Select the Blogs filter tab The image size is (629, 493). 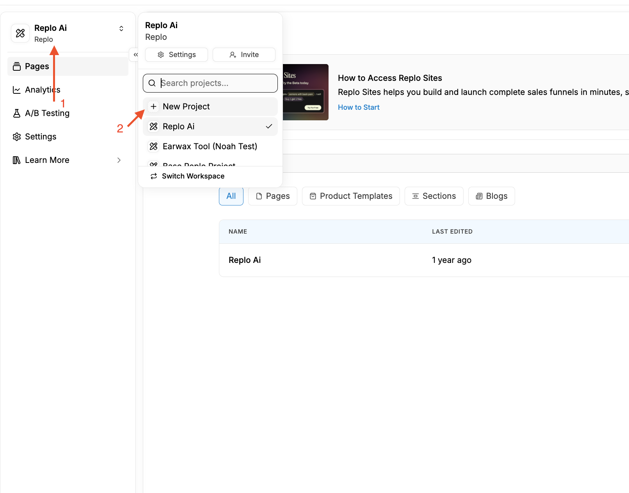click(x=491, y=196)
